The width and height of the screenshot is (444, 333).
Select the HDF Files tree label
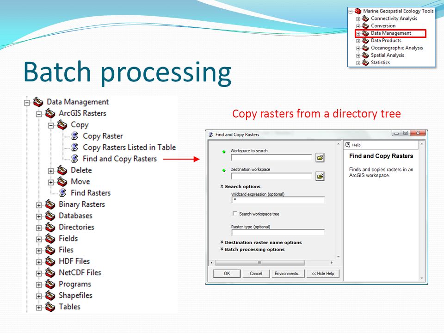coord(74,261)
